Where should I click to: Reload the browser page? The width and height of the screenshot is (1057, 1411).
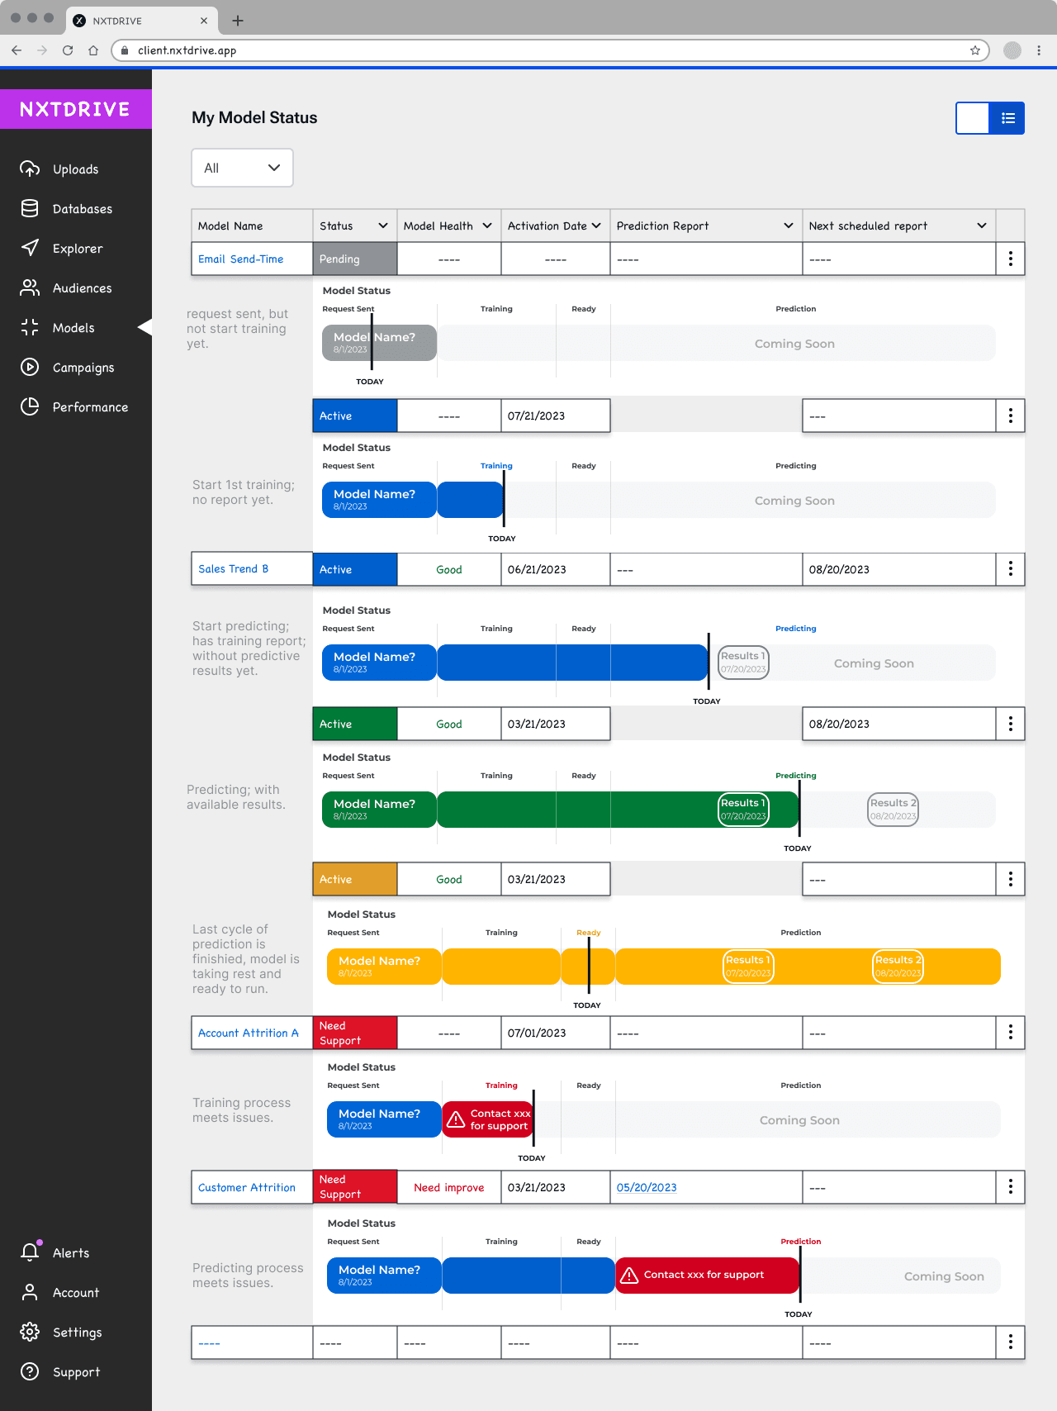pyautogui.click(x=68, y=50)
